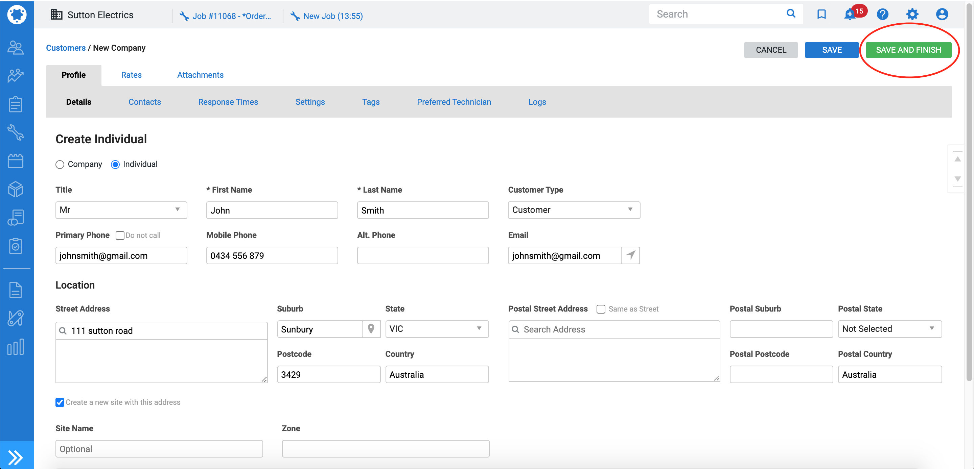Click into the Alt. Phone field
The height and width of the screenshot is (469, 974).
click(x=423, y=255)
